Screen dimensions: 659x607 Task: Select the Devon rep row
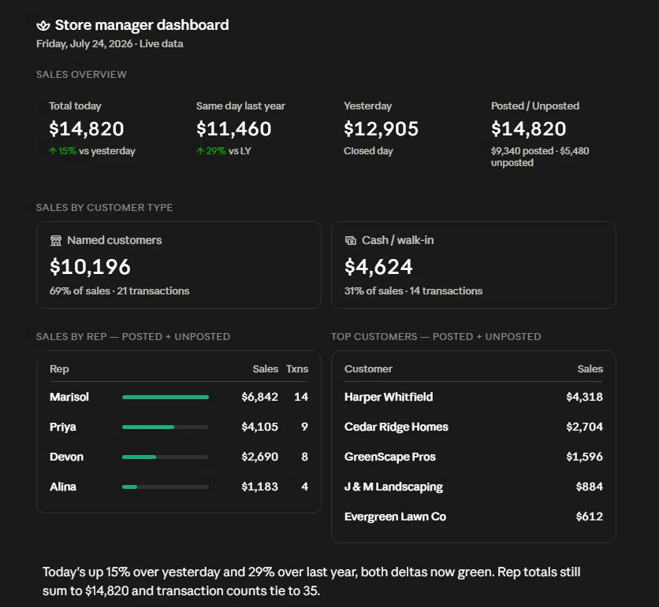point(179,457)
